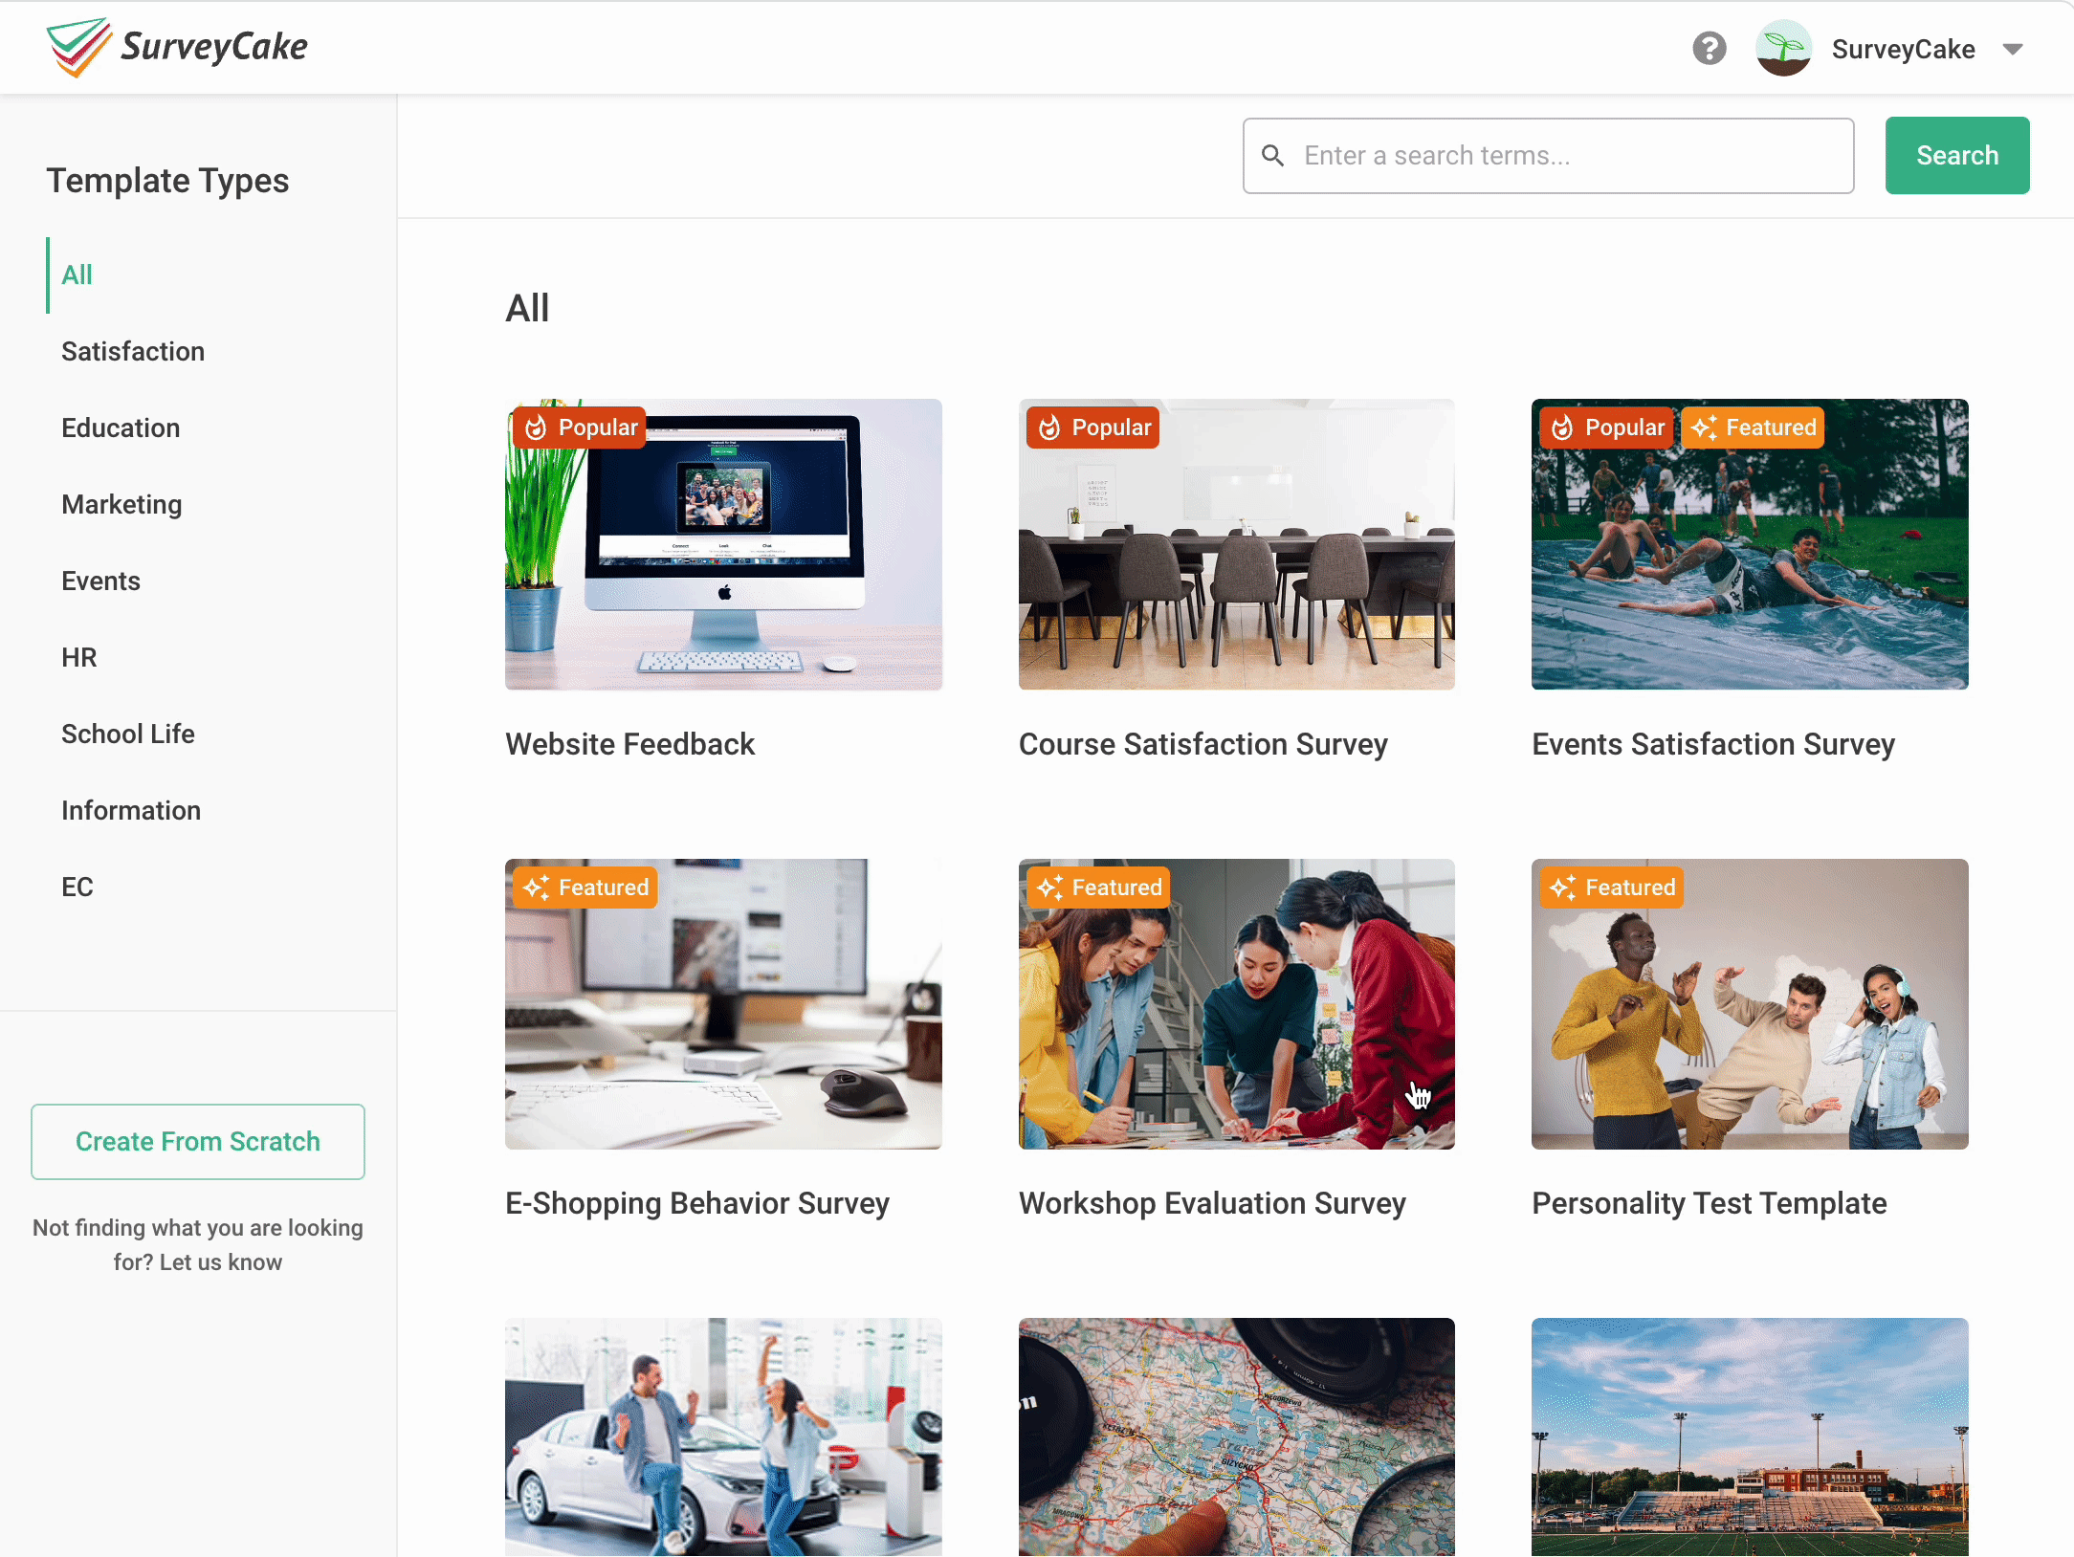Open the School Life category
This screenshot has height=1557, width=2074.
point(128,735)
